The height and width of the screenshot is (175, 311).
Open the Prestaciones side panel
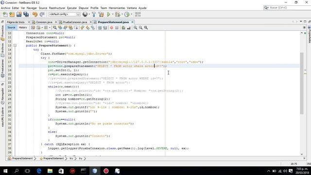tap(2, 69)
